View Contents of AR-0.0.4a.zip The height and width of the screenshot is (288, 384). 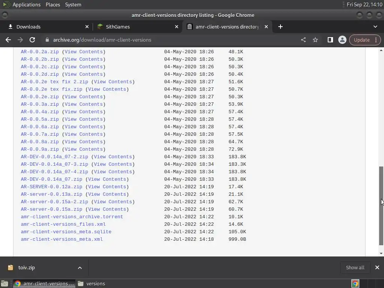(84, 112)
